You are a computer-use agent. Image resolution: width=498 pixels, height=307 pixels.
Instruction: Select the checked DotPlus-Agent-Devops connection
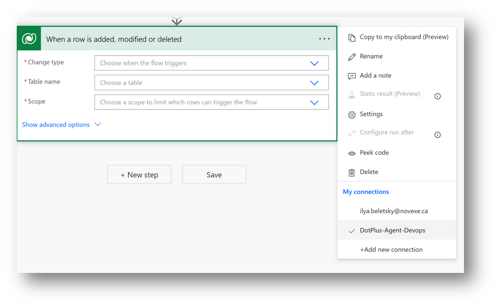pos(392,231)
